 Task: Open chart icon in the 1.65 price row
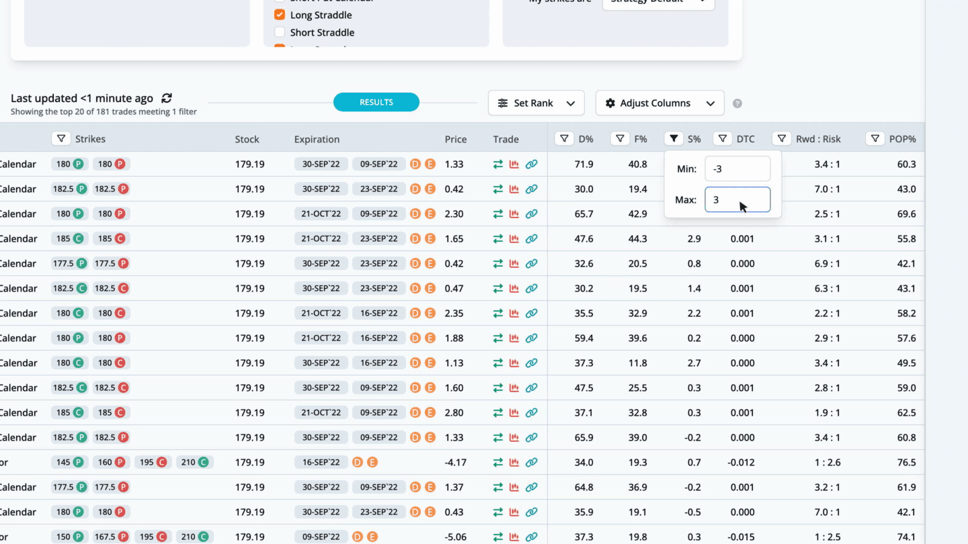(514, 239)
